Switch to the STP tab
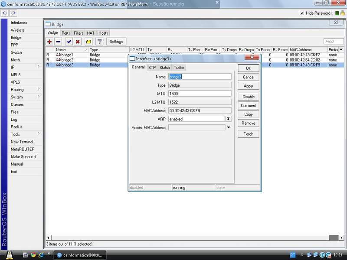Viewport: 347px width, 260px height. (x=152, y=68)
